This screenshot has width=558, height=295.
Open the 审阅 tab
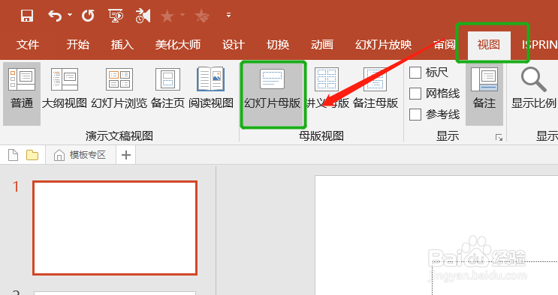tap(445, 45)
